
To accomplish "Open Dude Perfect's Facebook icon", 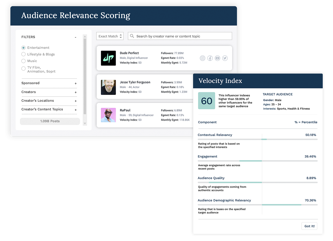I will 210,58.
